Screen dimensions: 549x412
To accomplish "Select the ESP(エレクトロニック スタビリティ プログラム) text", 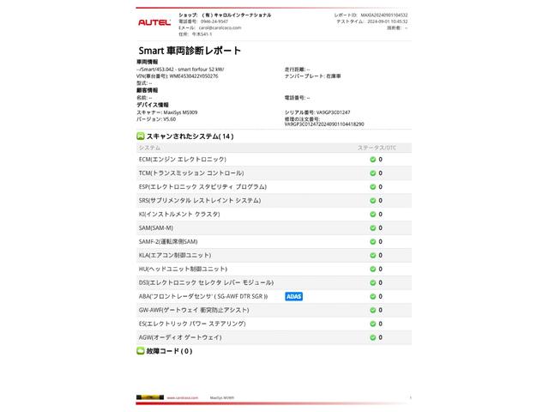I will 202,187.
